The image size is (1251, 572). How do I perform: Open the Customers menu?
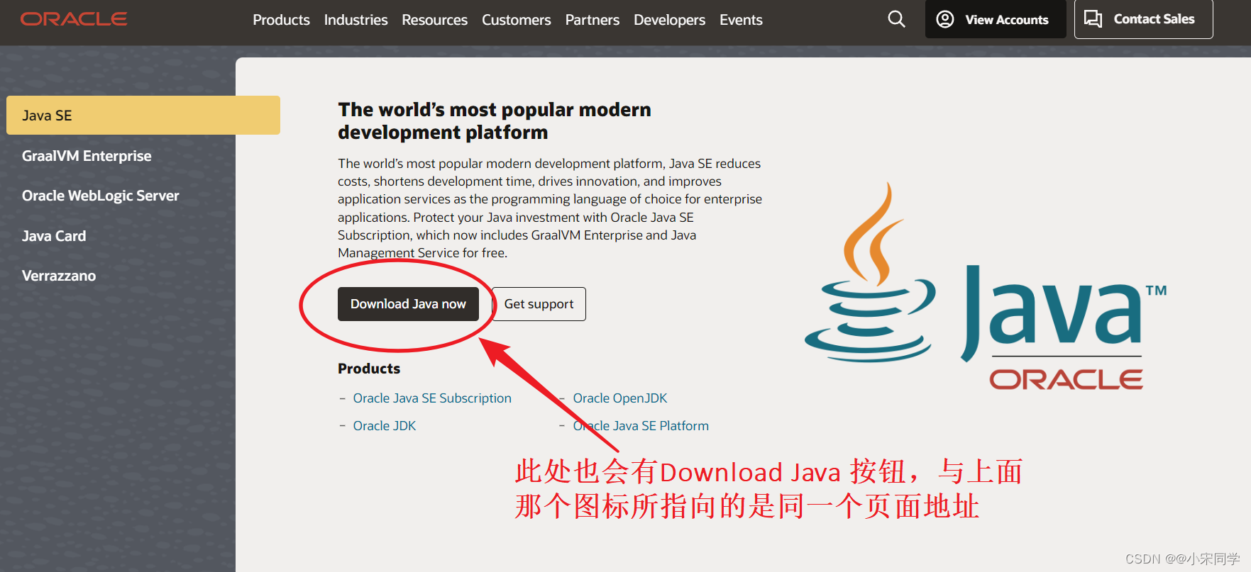click(x=516, y=20)
